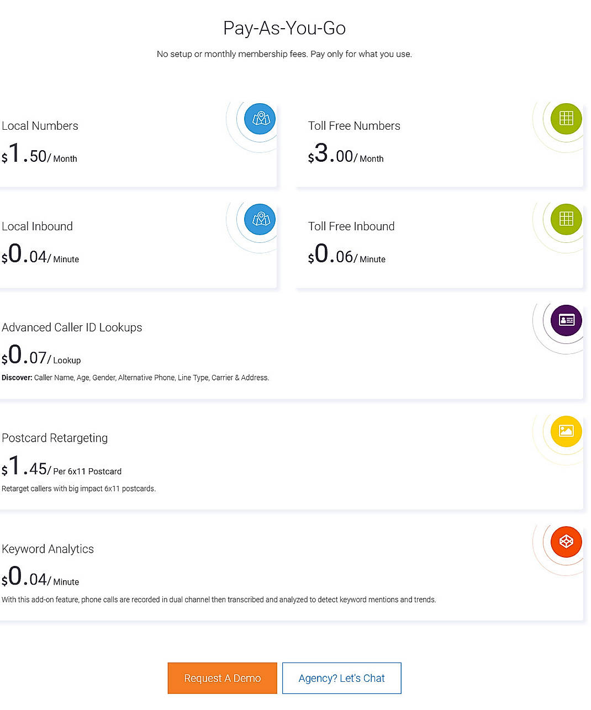Open the Agency? Let's Chat link
Screen dimensions: 591x710
[x=341, y=678]
